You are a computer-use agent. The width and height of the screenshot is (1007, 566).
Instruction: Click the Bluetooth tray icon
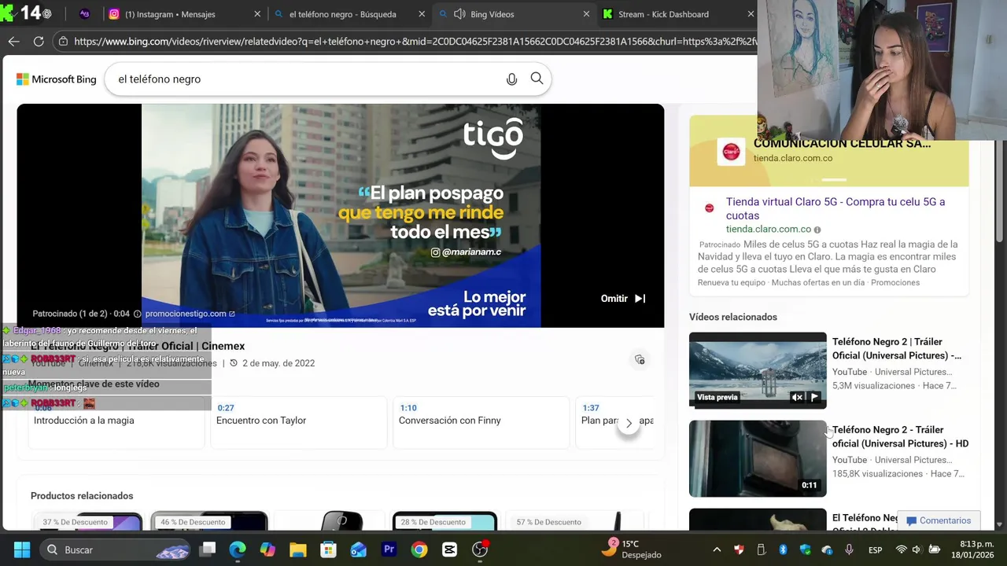(x=783, y=549)
